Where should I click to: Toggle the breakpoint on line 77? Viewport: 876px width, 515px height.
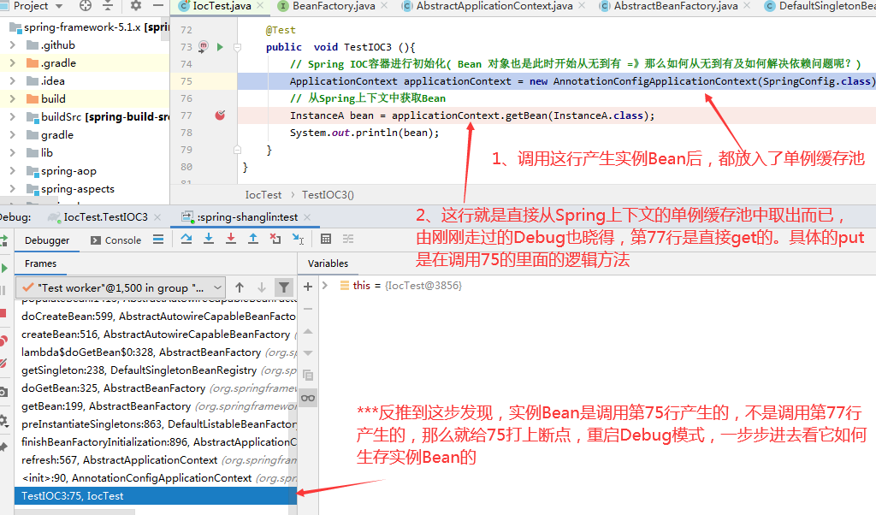point(220,115)
